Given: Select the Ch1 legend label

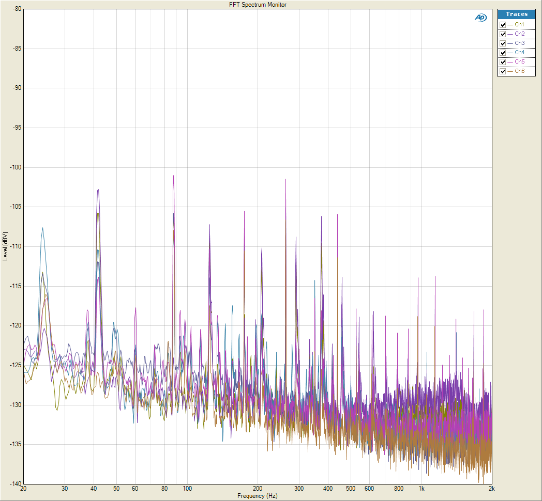Looking at the screenshot, I should pyautogui.click(x=519, y=24).
